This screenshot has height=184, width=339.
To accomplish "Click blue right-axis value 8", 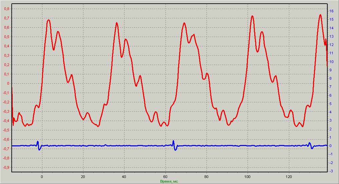I will click(331, 78).
